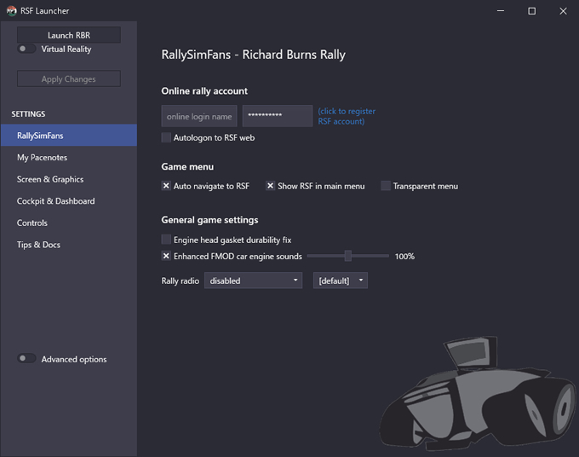Click the car illustration graphic
579x457 pixels.
point(478,393)
